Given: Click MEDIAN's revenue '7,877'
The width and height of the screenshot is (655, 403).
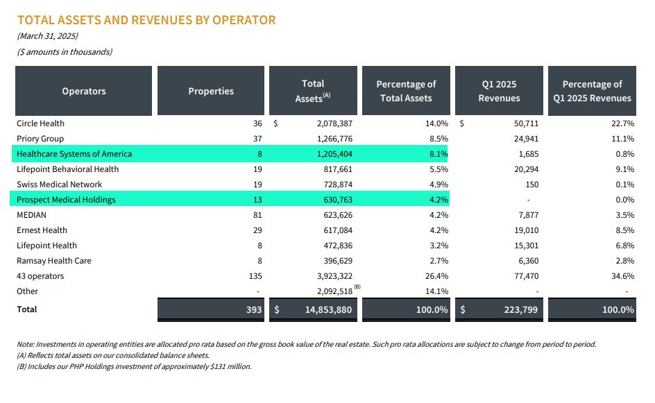Looking at the screenshot, I should coord(529,215).
